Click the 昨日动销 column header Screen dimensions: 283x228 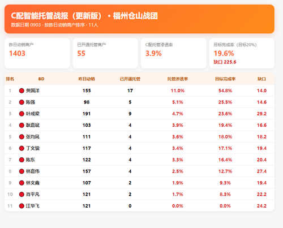click(x=87, y=79)
